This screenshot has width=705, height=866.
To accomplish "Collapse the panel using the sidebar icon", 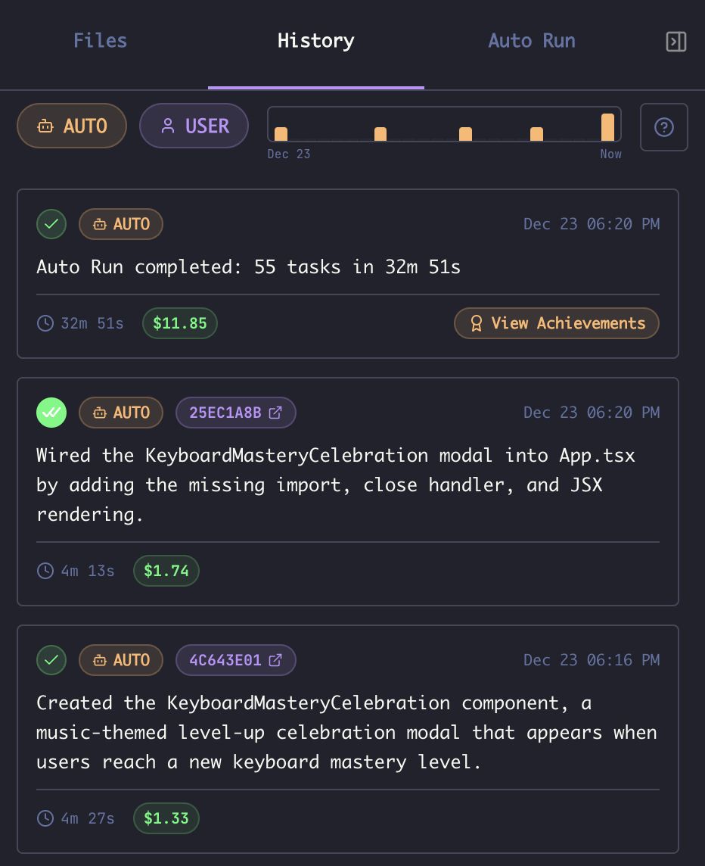I will tap(675, 42).
